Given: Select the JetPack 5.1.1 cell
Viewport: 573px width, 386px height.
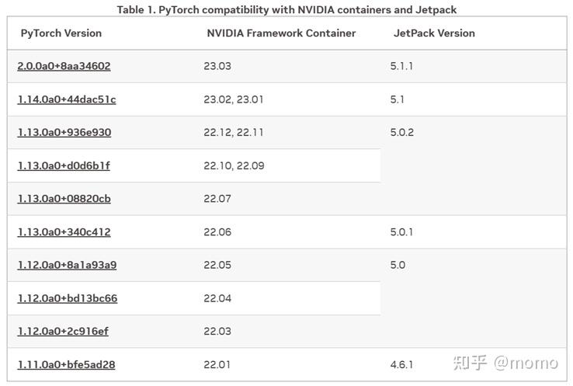Looking at the screenshot, I should coord(401,66).
